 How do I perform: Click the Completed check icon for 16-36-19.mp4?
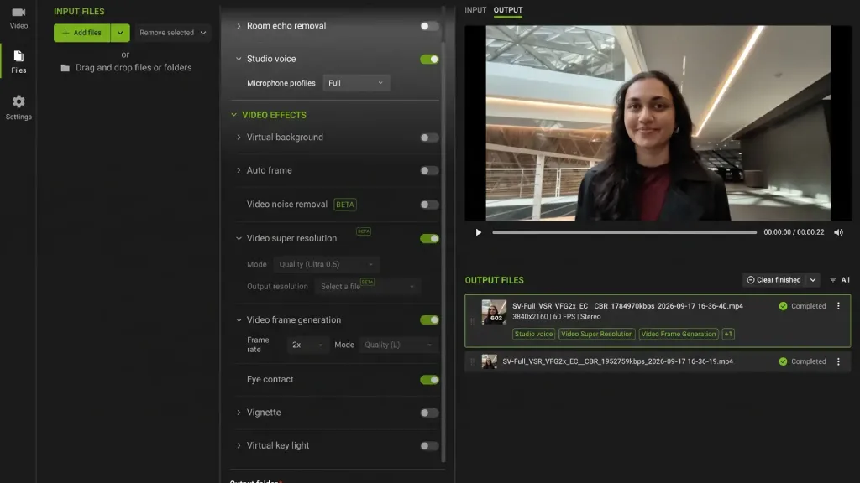point(783,361)
